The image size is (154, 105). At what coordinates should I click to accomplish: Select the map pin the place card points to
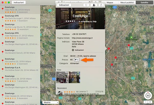[x=109, y=49]
